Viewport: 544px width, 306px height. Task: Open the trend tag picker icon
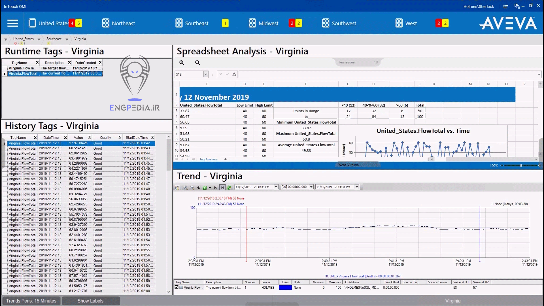177,188
